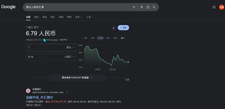Viewport: 225px width, 109px height.
Task: Select the 5天 chart range
Action: coord(92,38)
